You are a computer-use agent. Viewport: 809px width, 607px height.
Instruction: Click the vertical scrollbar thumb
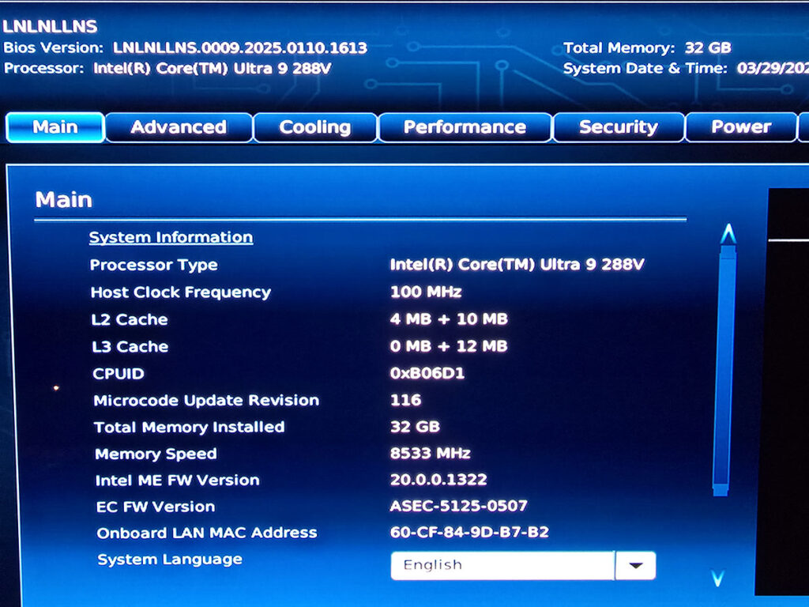723,368
